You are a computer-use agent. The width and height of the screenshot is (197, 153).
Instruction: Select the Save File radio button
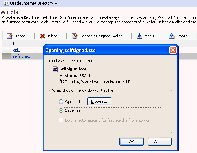[61, 110]
